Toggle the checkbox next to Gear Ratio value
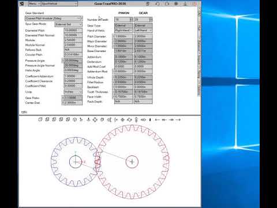 point(63,98)
